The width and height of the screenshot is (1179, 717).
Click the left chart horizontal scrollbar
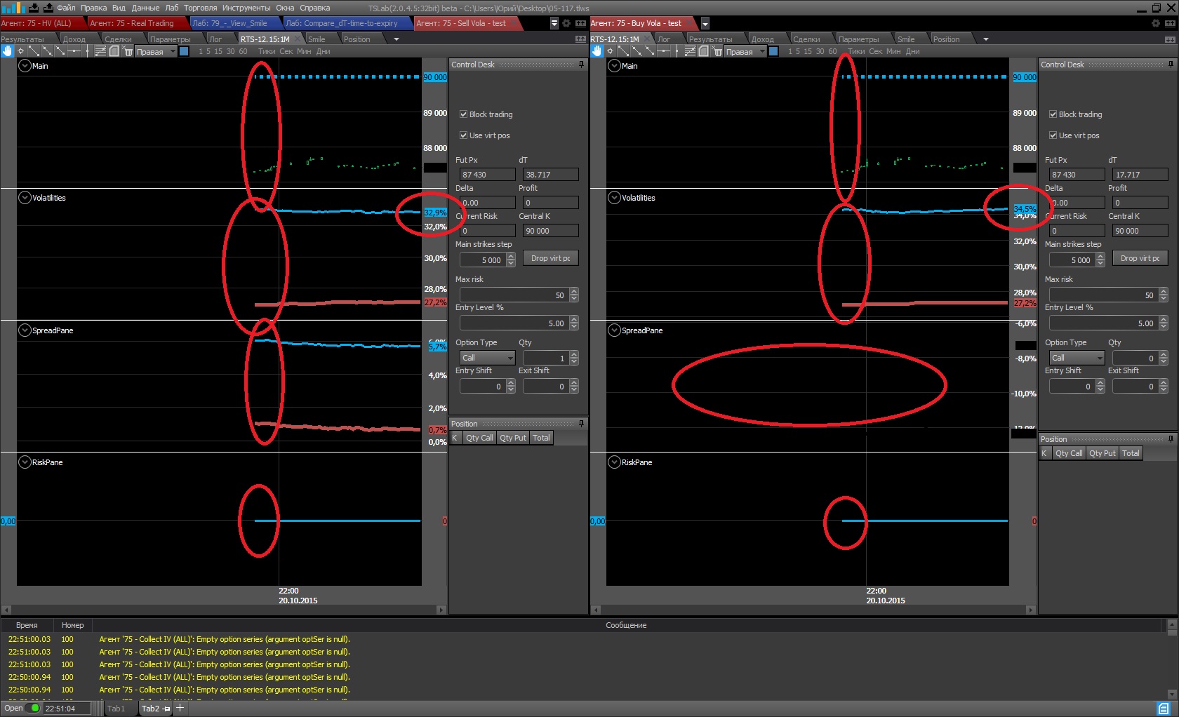click(x=223, y=610)
